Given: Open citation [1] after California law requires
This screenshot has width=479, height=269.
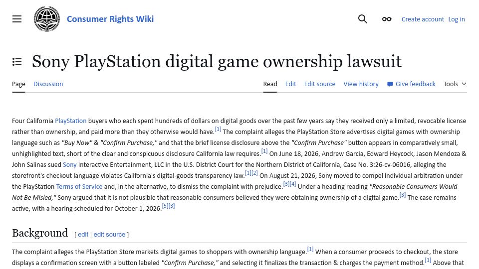Looking at the screenshot, I should point(264,151).
